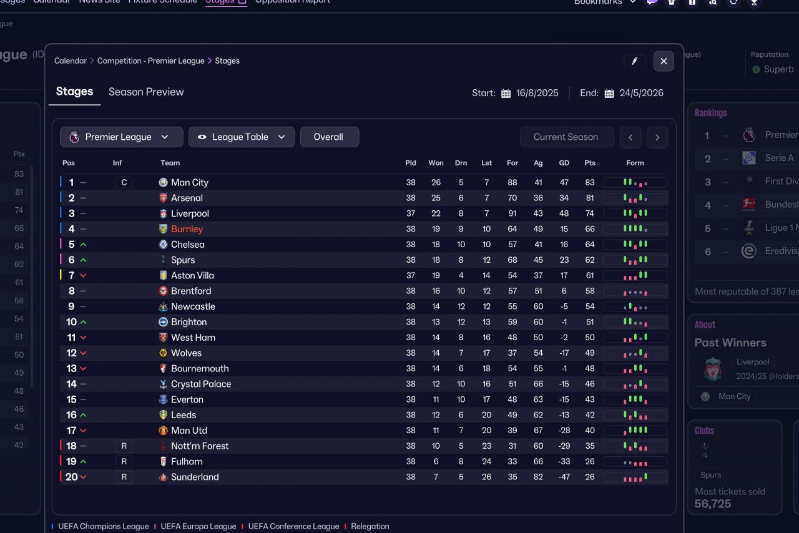799x533 pixels.
Task: Open the Sunderland team link
Action: 195,477
